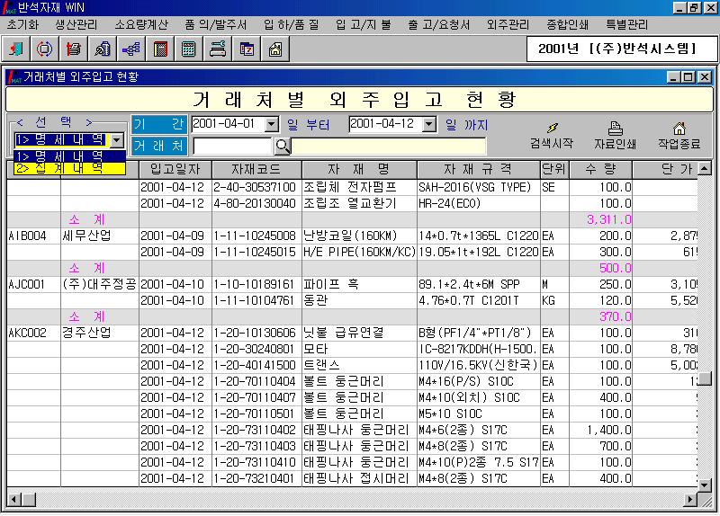Click the house icon in top toolbar

tap(274, 49)
